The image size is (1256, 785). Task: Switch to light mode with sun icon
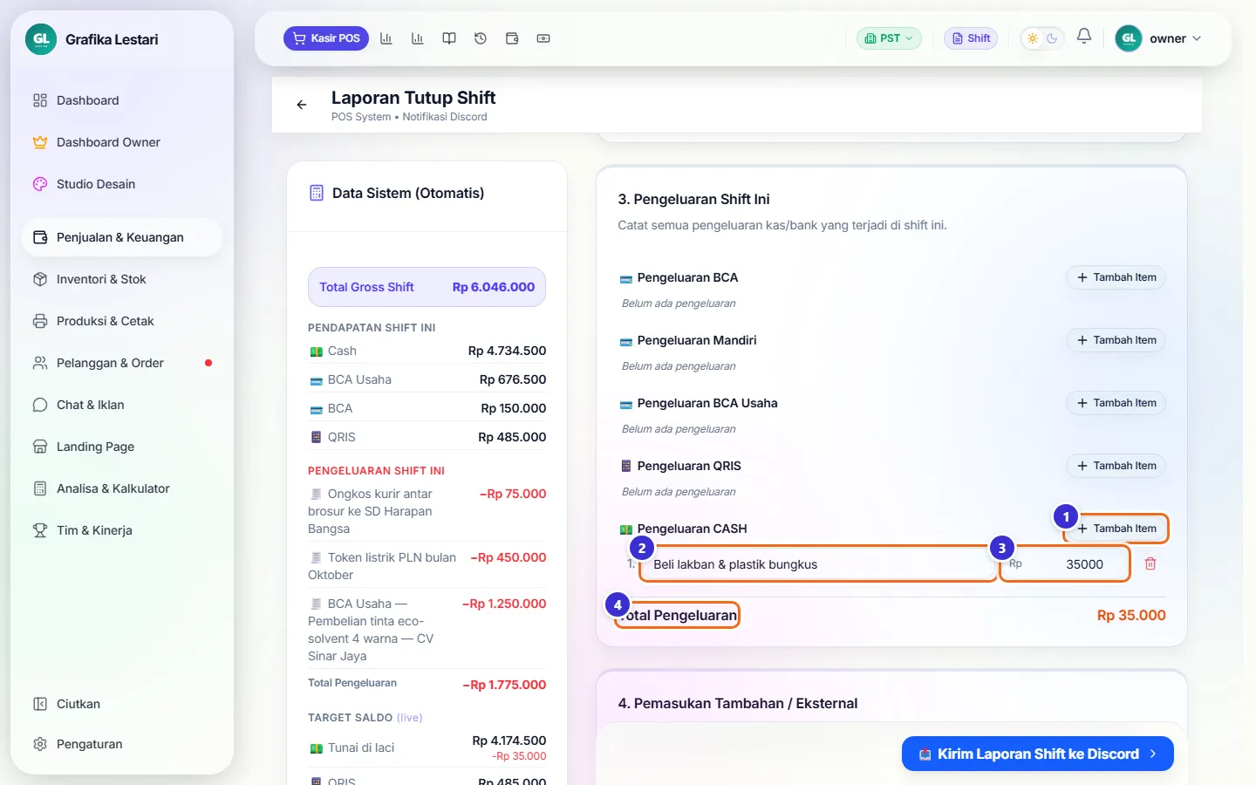click(1033, 38)
